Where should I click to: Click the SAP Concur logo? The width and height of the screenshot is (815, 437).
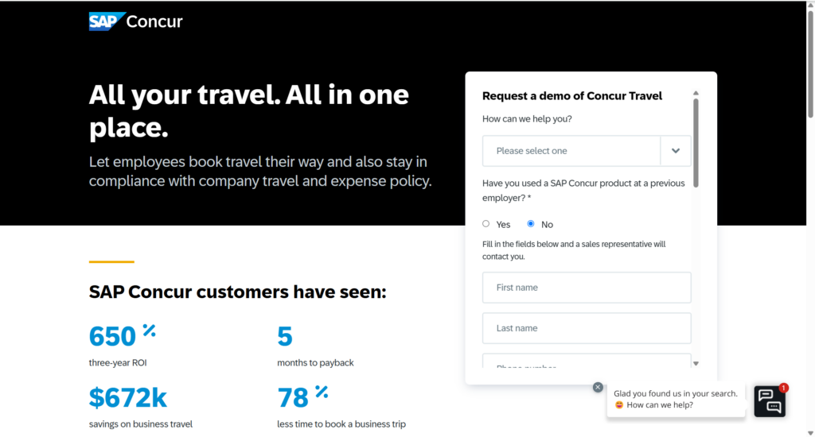[x=135, y=21]
